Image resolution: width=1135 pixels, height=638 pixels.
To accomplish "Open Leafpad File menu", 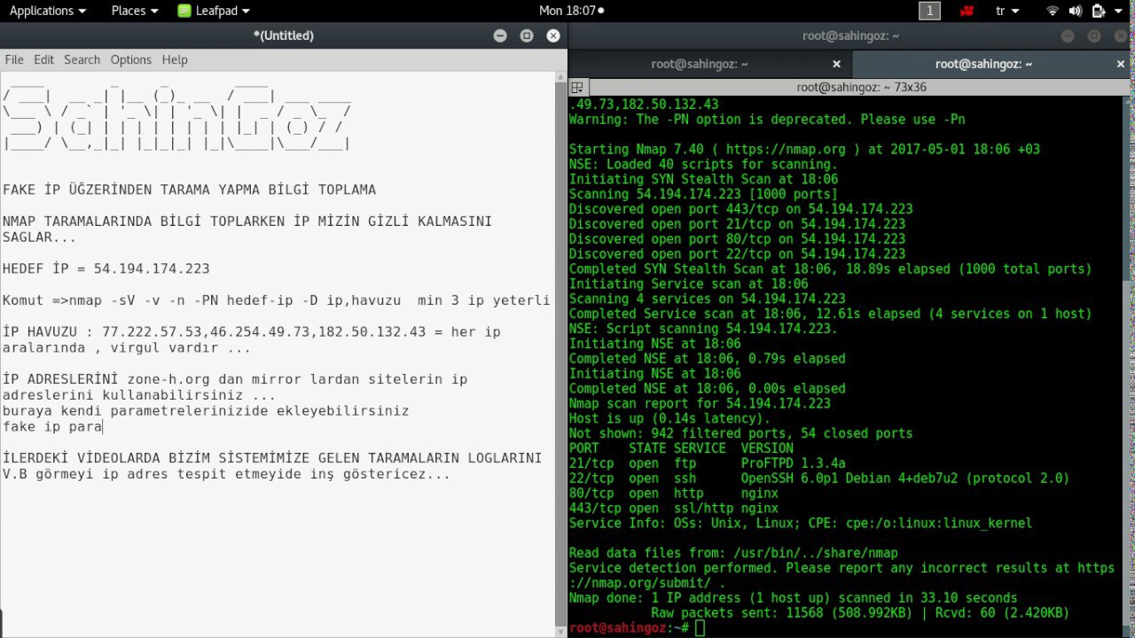I will (x=14, y=59).
